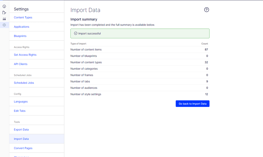Open the Export Data tool
This screenshot has width=263, height=157.
[x=21, y=130]
